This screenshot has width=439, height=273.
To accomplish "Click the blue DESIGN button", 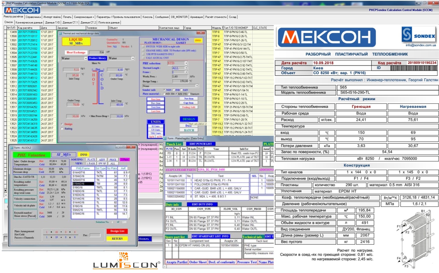I will tap(189, 119).
